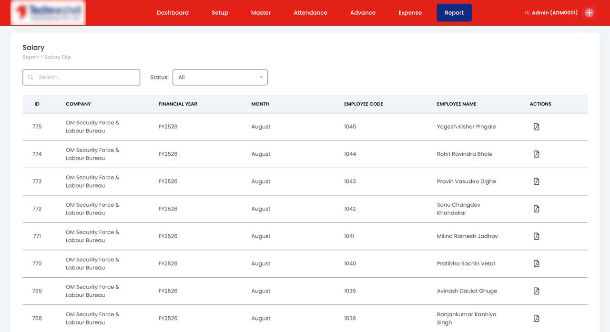Open the Expense menu

(410, 13)
